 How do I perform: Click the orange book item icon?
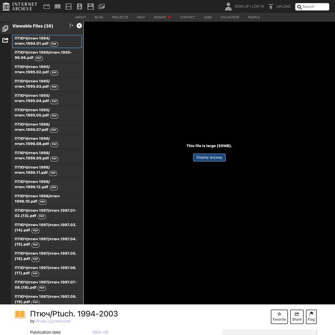[20, 315]
